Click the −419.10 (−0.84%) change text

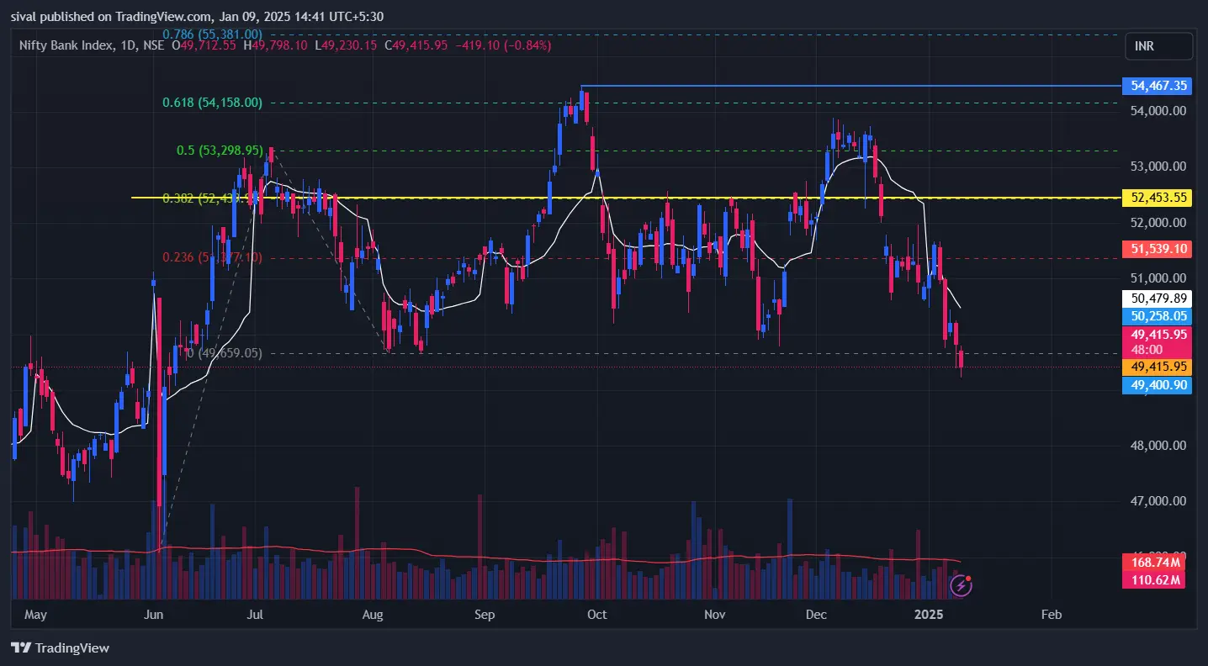click(504, 45)
